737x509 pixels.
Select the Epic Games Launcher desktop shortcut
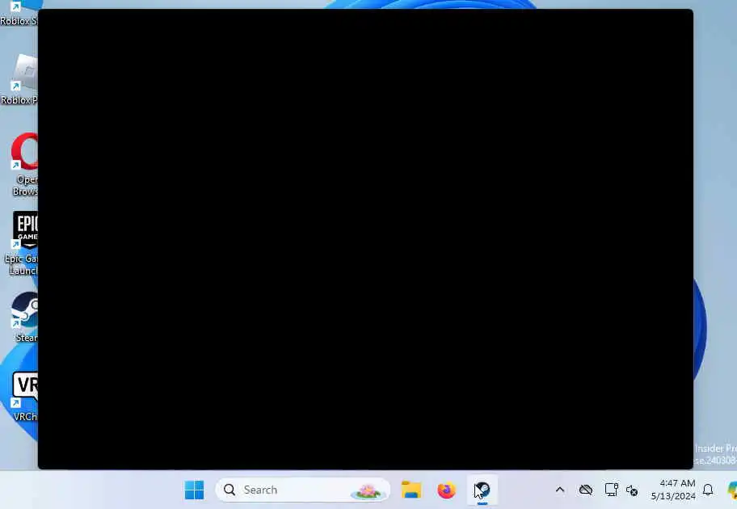[22, 243]
